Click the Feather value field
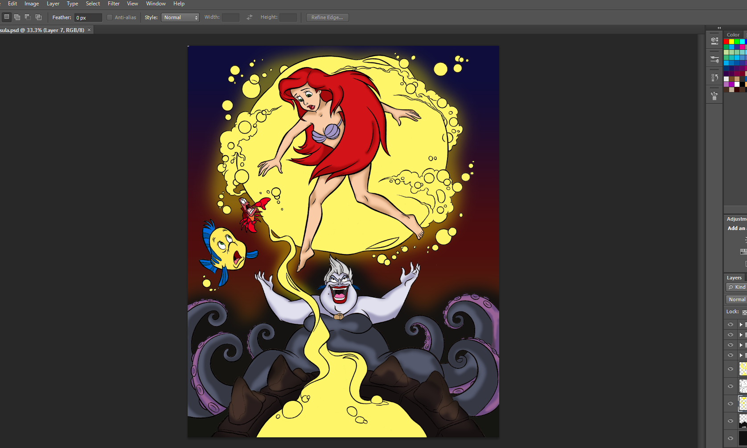This screenshot has width=747, height=448. 88,17
